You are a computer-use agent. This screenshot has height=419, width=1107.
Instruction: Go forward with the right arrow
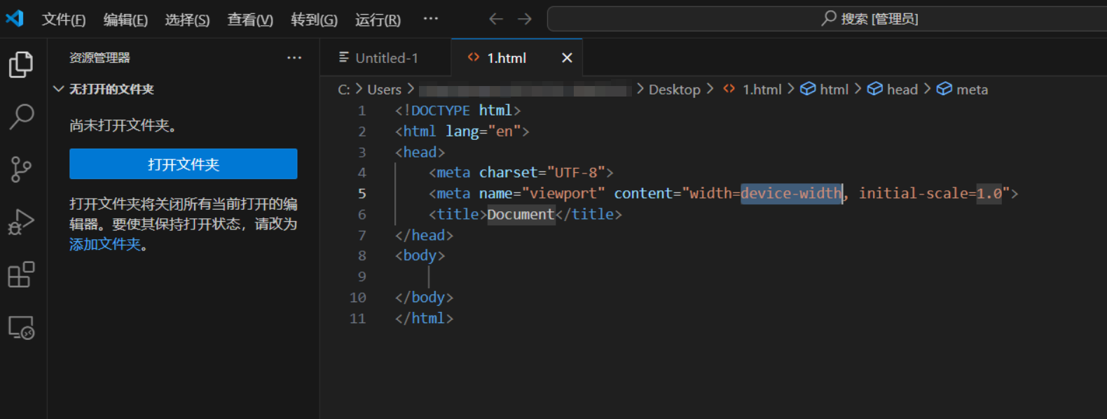(525, 19)
